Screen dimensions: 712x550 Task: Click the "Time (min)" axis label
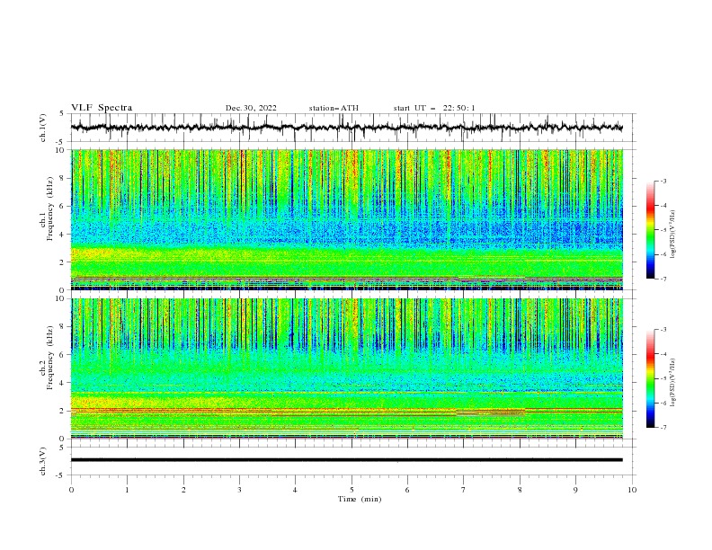[x=360, y=499]
